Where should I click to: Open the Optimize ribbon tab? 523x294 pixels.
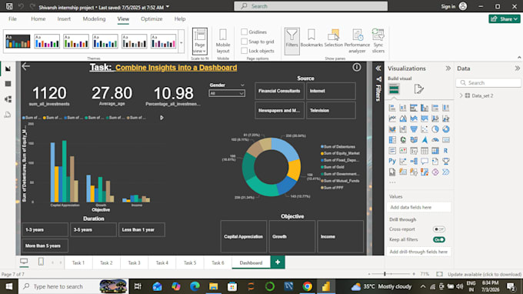pyautogui.click(x=152, y=19)
